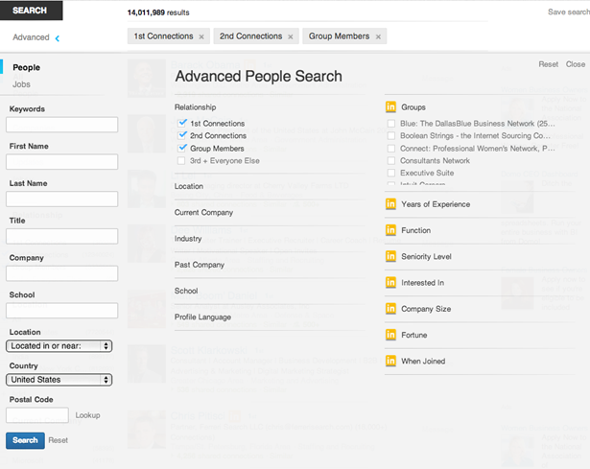Open the Located in or near dropdown
Image resolution: width=590 pixels, height=469 pixels.
pyautogui.click(x=59, y=346)
